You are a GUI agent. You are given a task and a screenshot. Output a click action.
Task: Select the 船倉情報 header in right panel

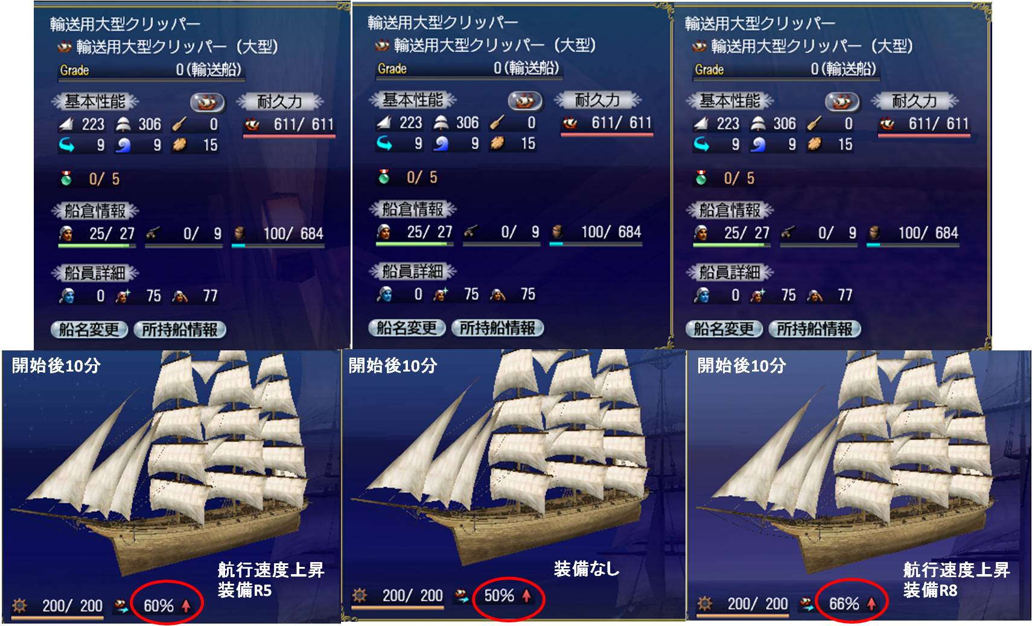(730, 210)
